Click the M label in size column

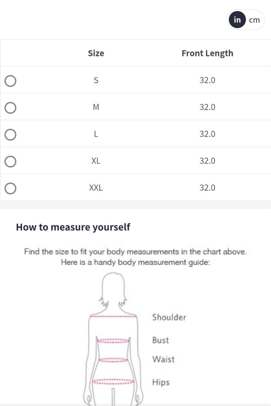pos(96,107)
